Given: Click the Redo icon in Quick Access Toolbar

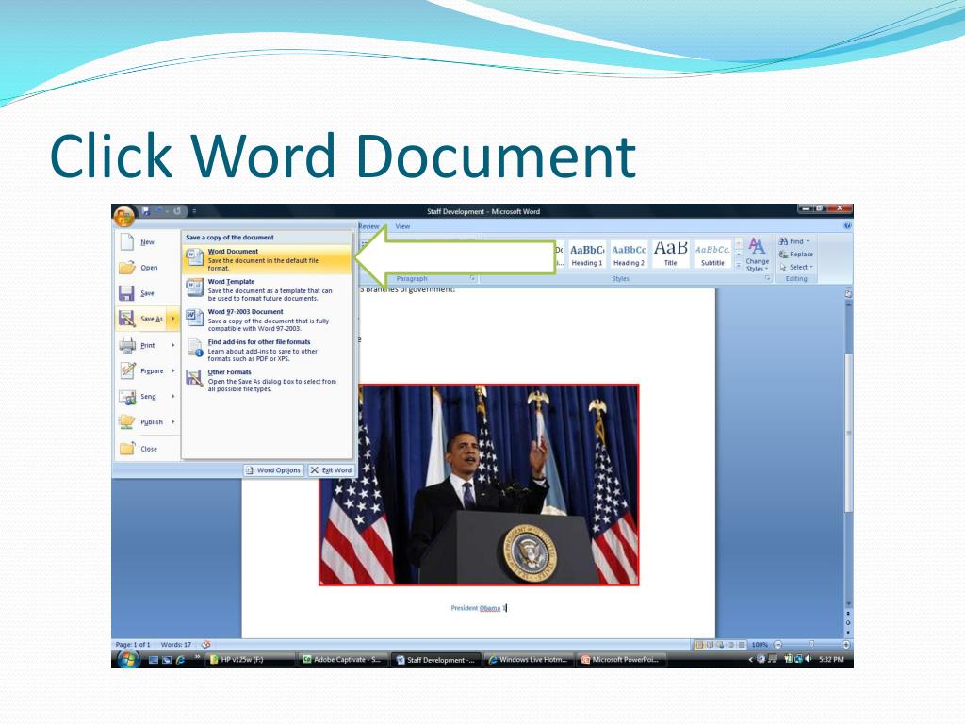Looking at the screenshot, I should pyautogui.click(x=177, y=211).
